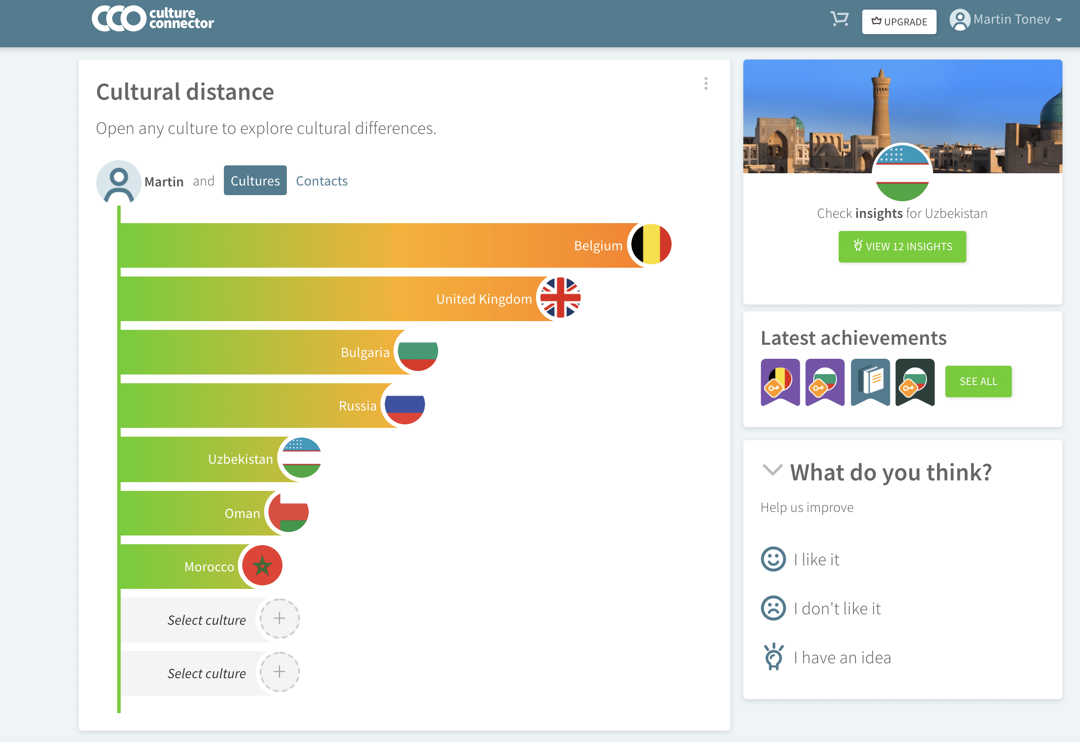This screenshot has width=1080, height=742.
Task: Click the Check insights for Uzbekistan text
Action: (902, 213)
